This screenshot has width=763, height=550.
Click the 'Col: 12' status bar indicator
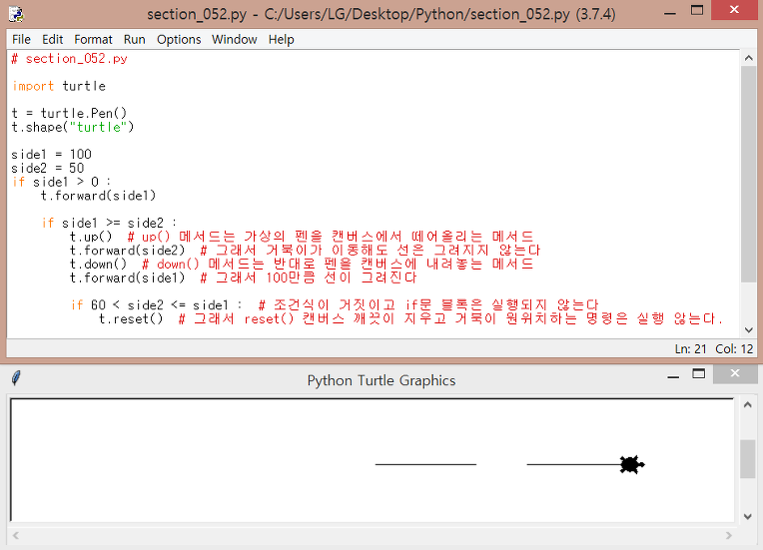(x=734, y=348)
